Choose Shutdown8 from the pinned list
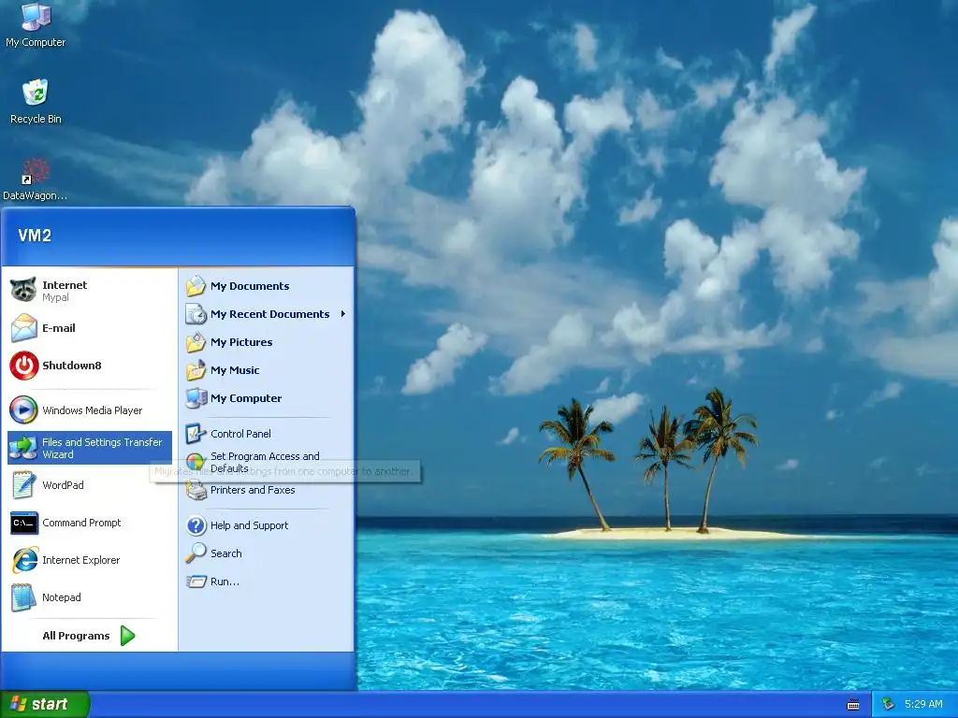The image size is (958, 718). pos(89,366)
